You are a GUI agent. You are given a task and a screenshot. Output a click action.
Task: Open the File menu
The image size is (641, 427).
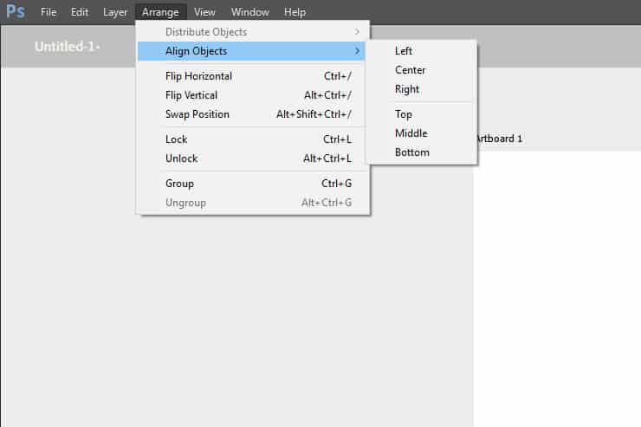[x=49, y=12]
